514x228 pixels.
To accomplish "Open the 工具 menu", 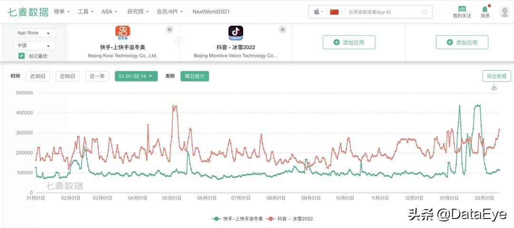I will (86, 11).
